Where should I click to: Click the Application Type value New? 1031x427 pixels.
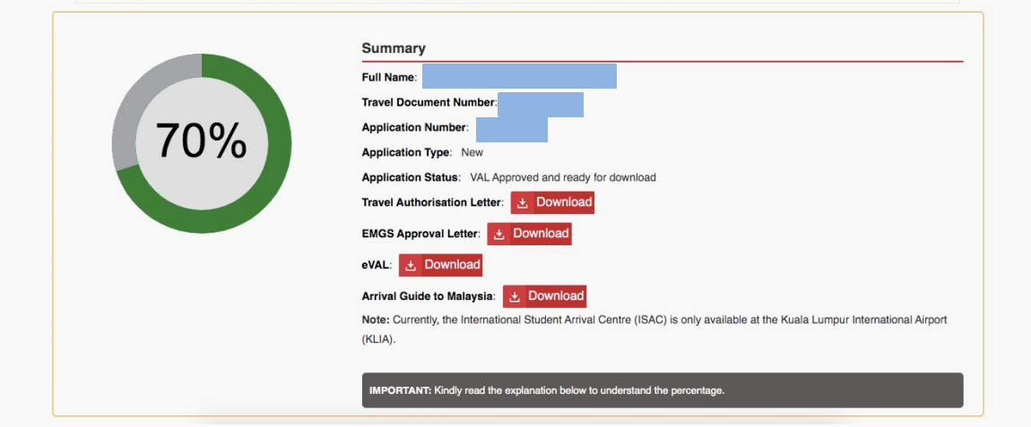coord(472,153)
